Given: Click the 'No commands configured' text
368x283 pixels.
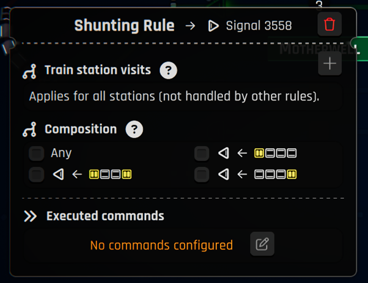Looking at the screenshot, I should pos(161,245).
